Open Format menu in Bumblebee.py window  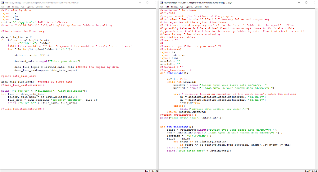click(x=175, y=7)
